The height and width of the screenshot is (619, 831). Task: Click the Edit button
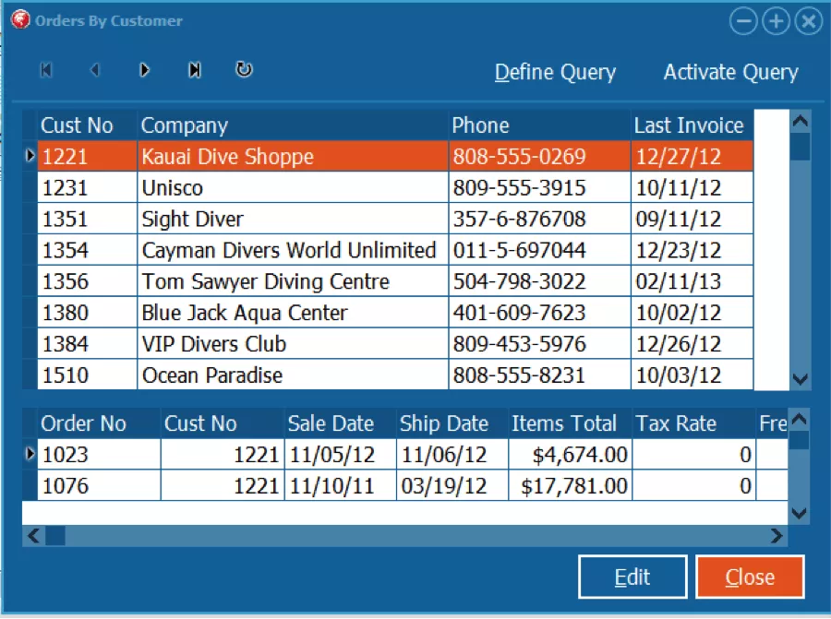coord(632,577)
